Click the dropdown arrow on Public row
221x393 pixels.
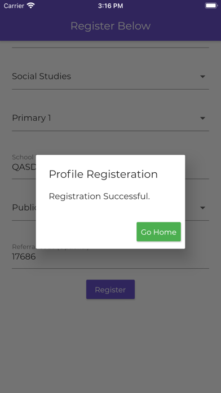[203, 208]
